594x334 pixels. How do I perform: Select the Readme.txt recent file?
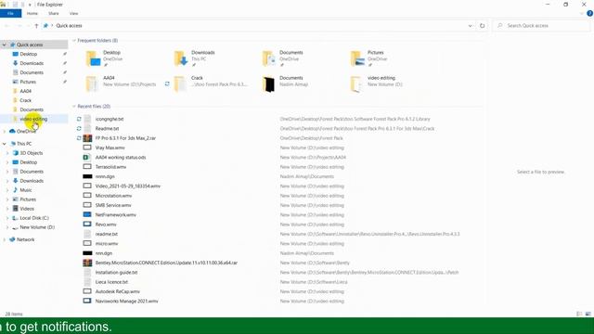[x=108, y=129]
